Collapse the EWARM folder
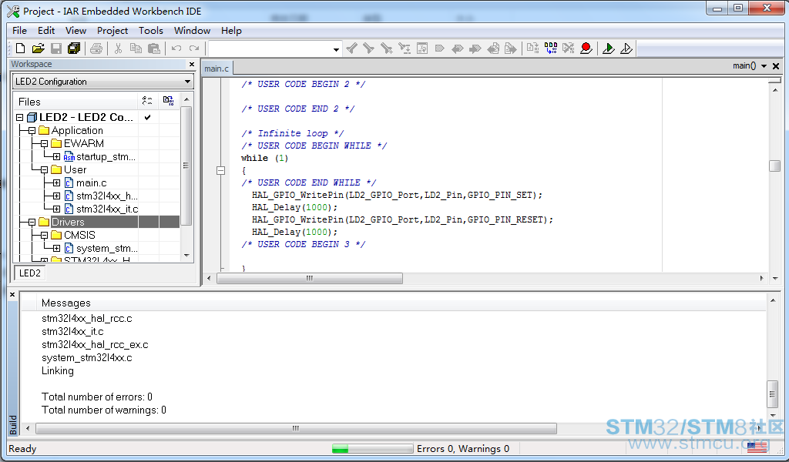This screenshot has height=462, width=789. (x=44, y=144)
